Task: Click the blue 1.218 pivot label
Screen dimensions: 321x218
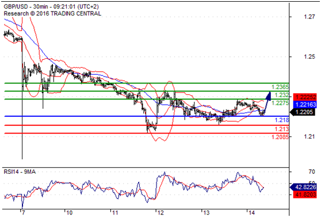Action: click(x=282, y=120)
